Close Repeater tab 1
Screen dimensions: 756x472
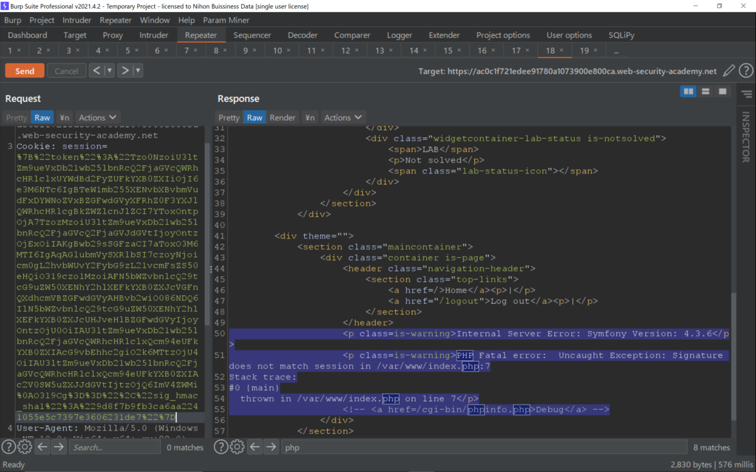[19, 50]
